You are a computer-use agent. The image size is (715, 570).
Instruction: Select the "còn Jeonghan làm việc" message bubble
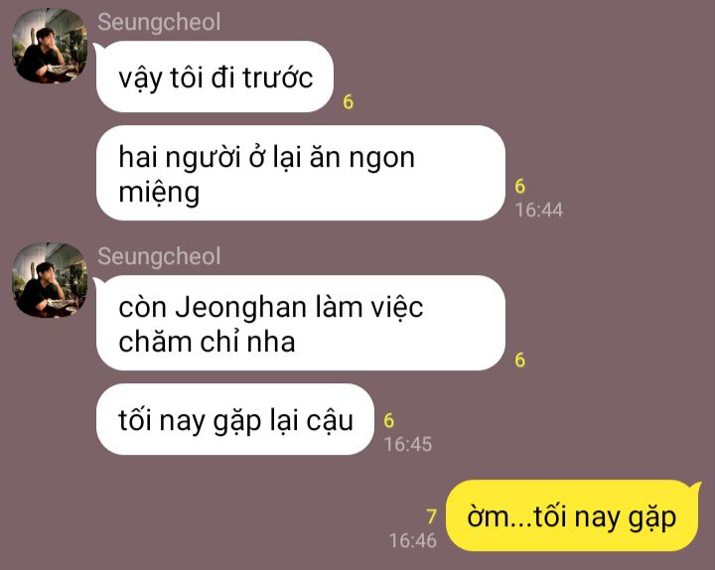pyautogui.click(x=301, y=323)
